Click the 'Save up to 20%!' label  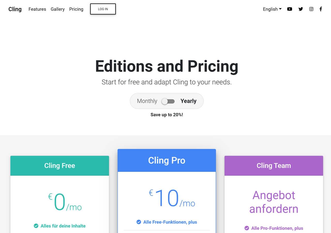tap(167, 114)
